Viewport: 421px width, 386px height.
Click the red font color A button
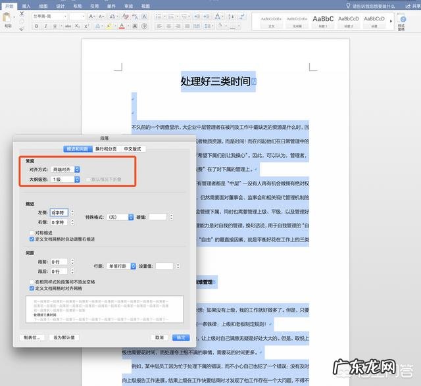click(122, 26)
